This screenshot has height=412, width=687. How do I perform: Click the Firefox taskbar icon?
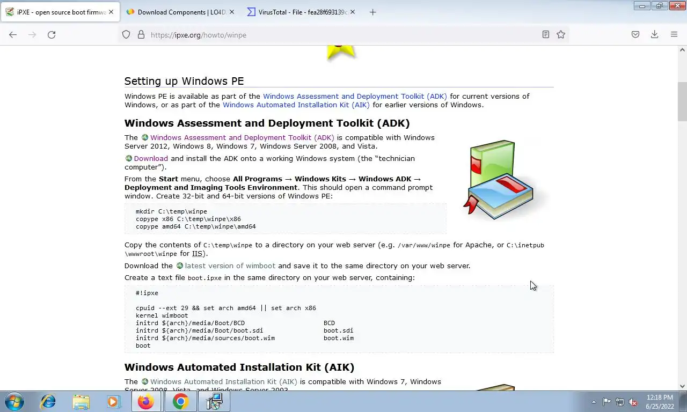click(x=146, y=401)
